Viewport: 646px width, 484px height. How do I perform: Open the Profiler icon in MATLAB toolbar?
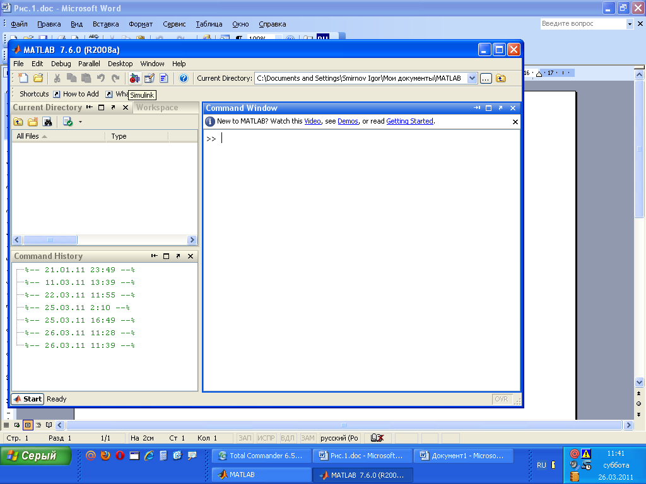coord(164,78)
